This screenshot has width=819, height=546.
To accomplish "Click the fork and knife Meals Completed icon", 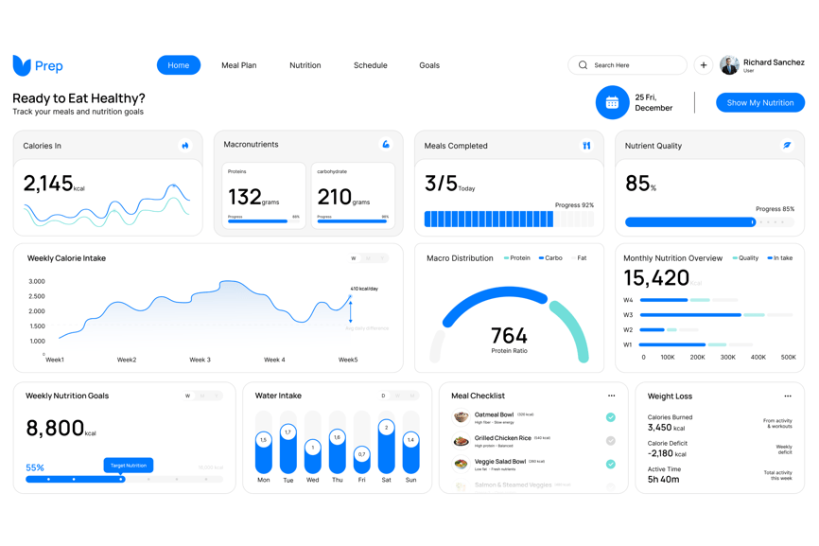I will click(x=586, y=146).
